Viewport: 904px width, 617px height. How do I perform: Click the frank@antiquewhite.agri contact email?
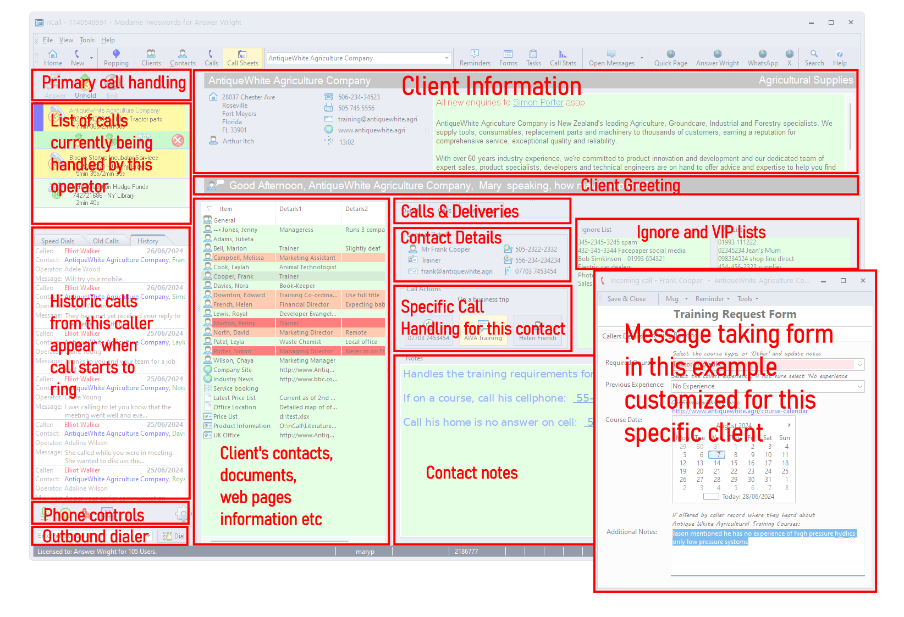(x=457, y=271)
